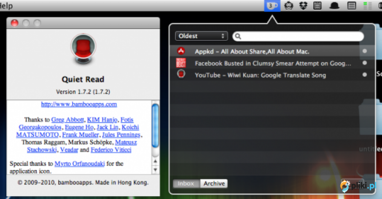Open the Federico Viticci link
The width and height of the screenshot is (382, 199).
point(111,149)
